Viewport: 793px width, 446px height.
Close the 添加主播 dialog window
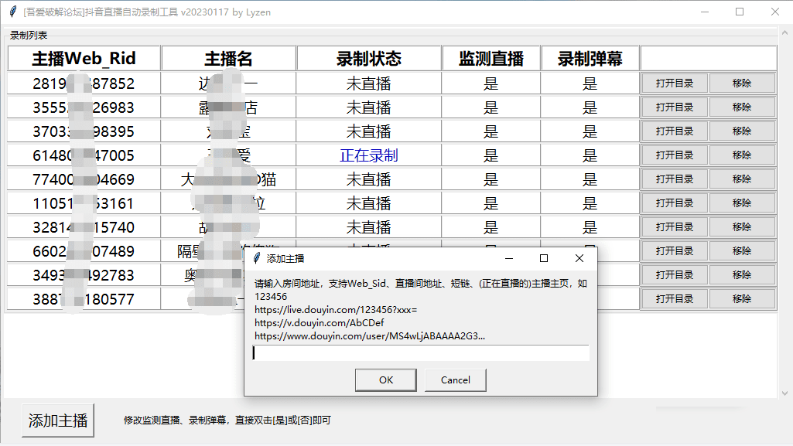pyautogui.click(x=579, y=258)
